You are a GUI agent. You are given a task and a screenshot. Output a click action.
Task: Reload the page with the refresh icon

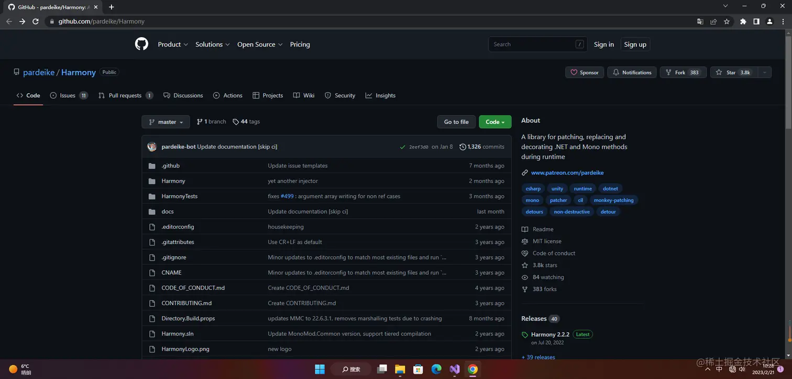[x=36, y=21]
